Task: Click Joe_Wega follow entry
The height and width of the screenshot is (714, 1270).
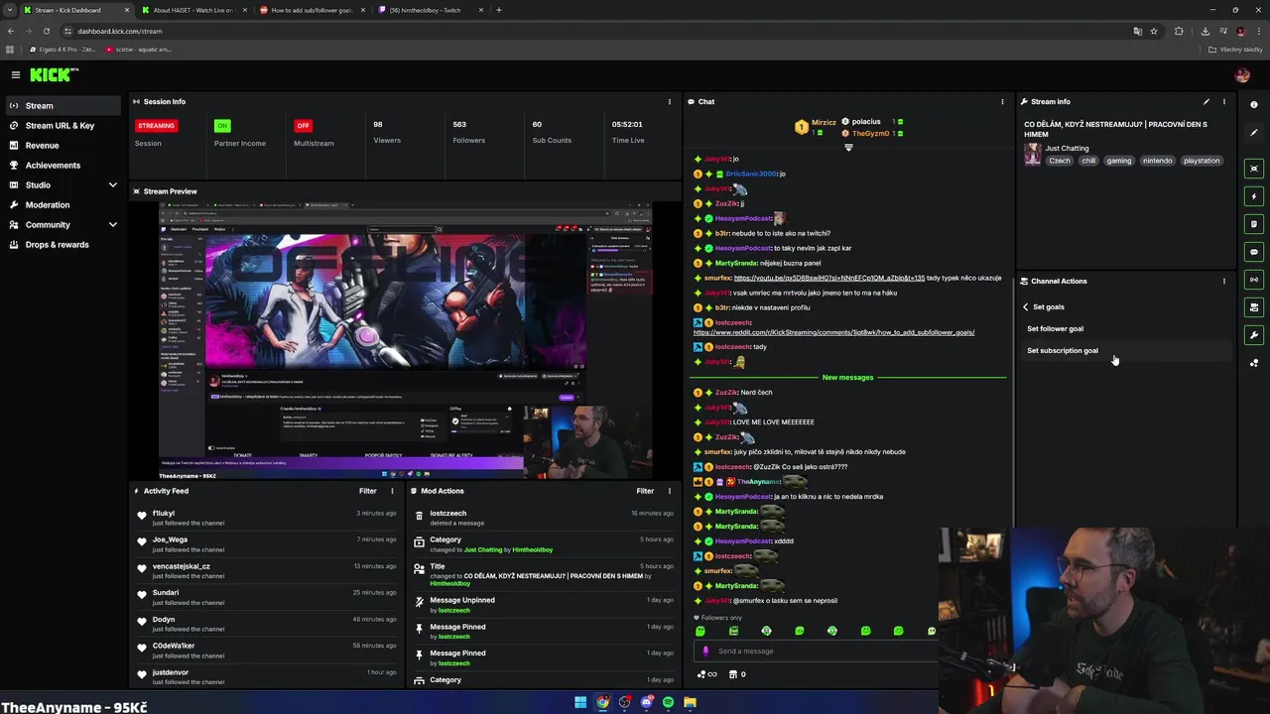Action: [x=268, y=544]
